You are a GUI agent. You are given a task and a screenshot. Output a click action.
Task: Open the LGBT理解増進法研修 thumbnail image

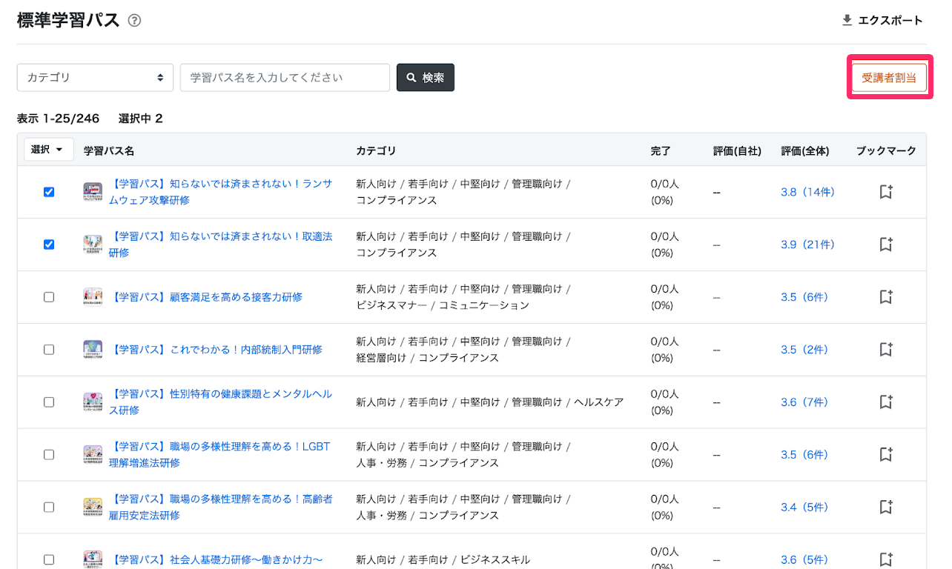tap(93, 455)
